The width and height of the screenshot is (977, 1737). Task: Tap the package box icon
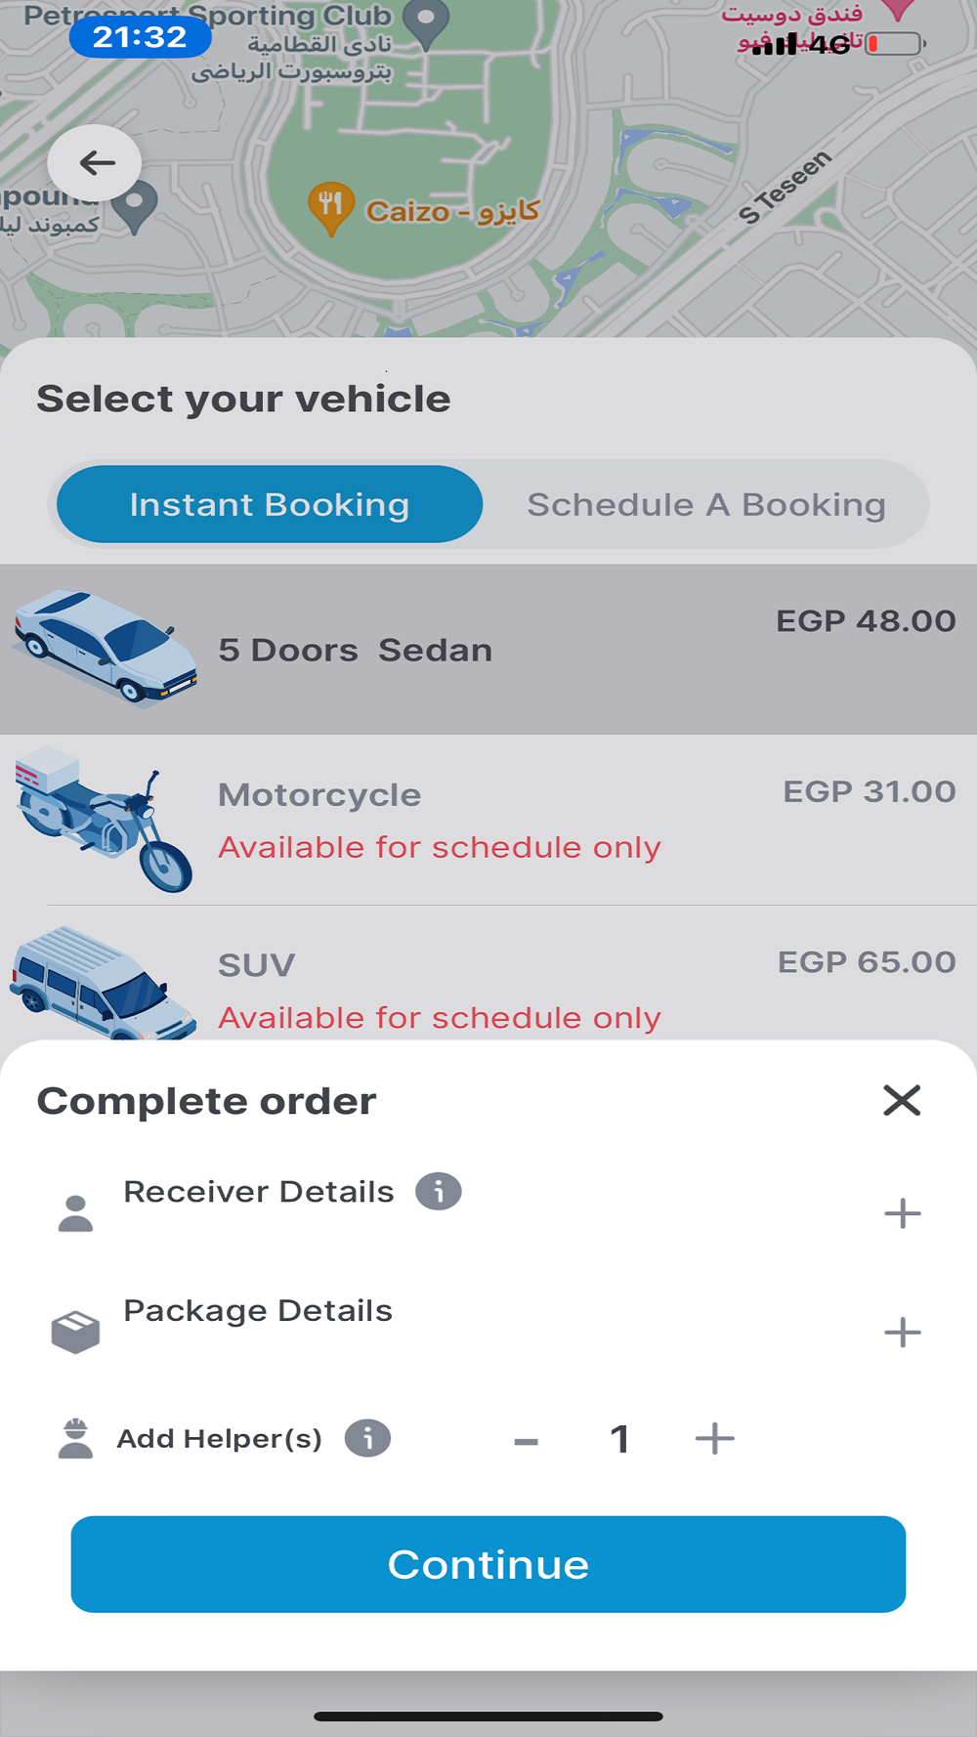pos(75,1332)
